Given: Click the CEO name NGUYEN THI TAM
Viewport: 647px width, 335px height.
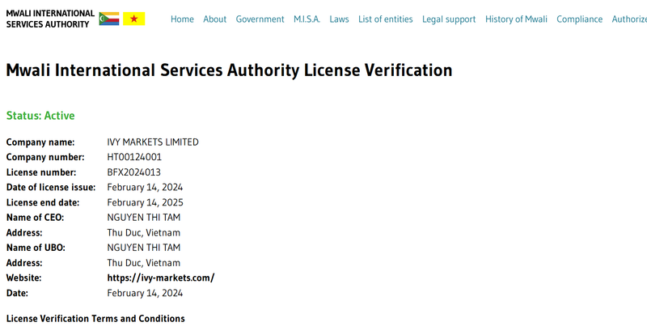Looking at the screenshot, I should coord(144,218).
